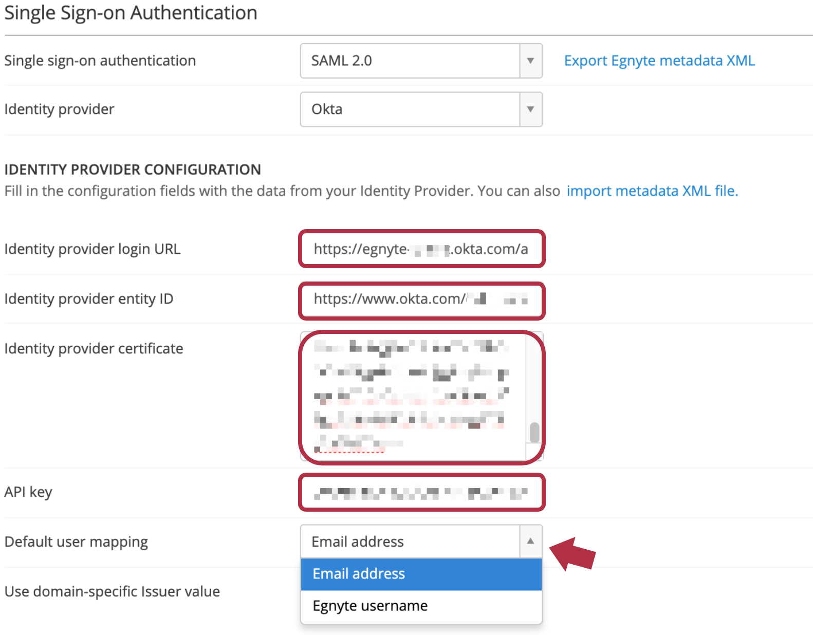813x635 pixels.
Task: Open the Default user mapping dropdown
Action: [411, 541]
